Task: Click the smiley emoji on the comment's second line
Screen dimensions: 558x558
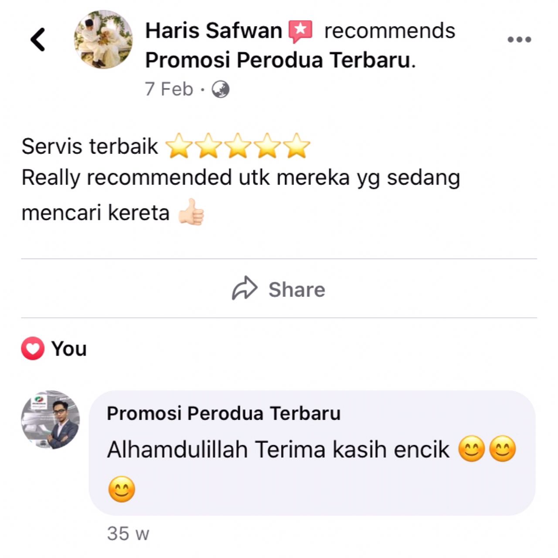Action: click(x=122, y=489)
